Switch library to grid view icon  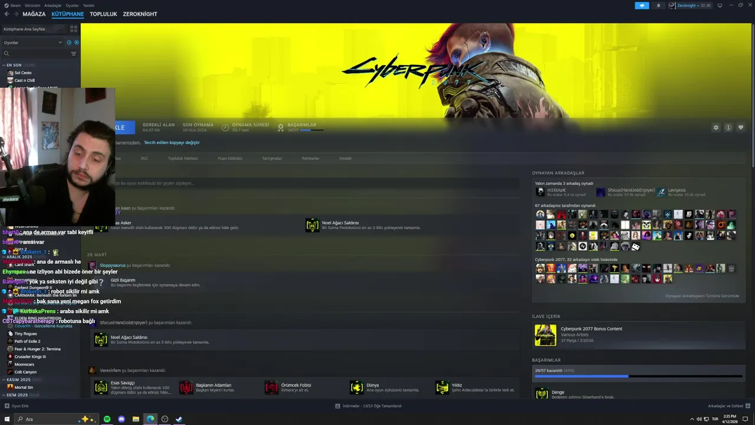(74, 28)
